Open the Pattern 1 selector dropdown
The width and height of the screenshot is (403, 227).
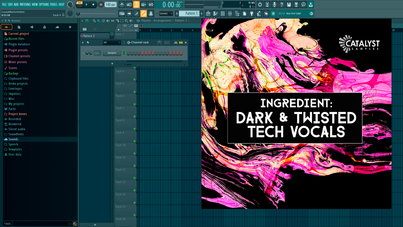(189, 13)
